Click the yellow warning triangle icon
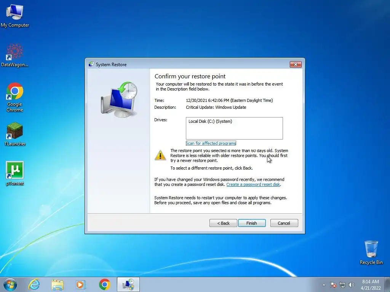The width and height of the screenshot is (390, 292). click(x=160, y=155)
